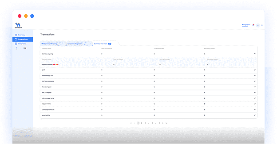
Task: Open the notification bell with red dot
Action: point(253,25)
